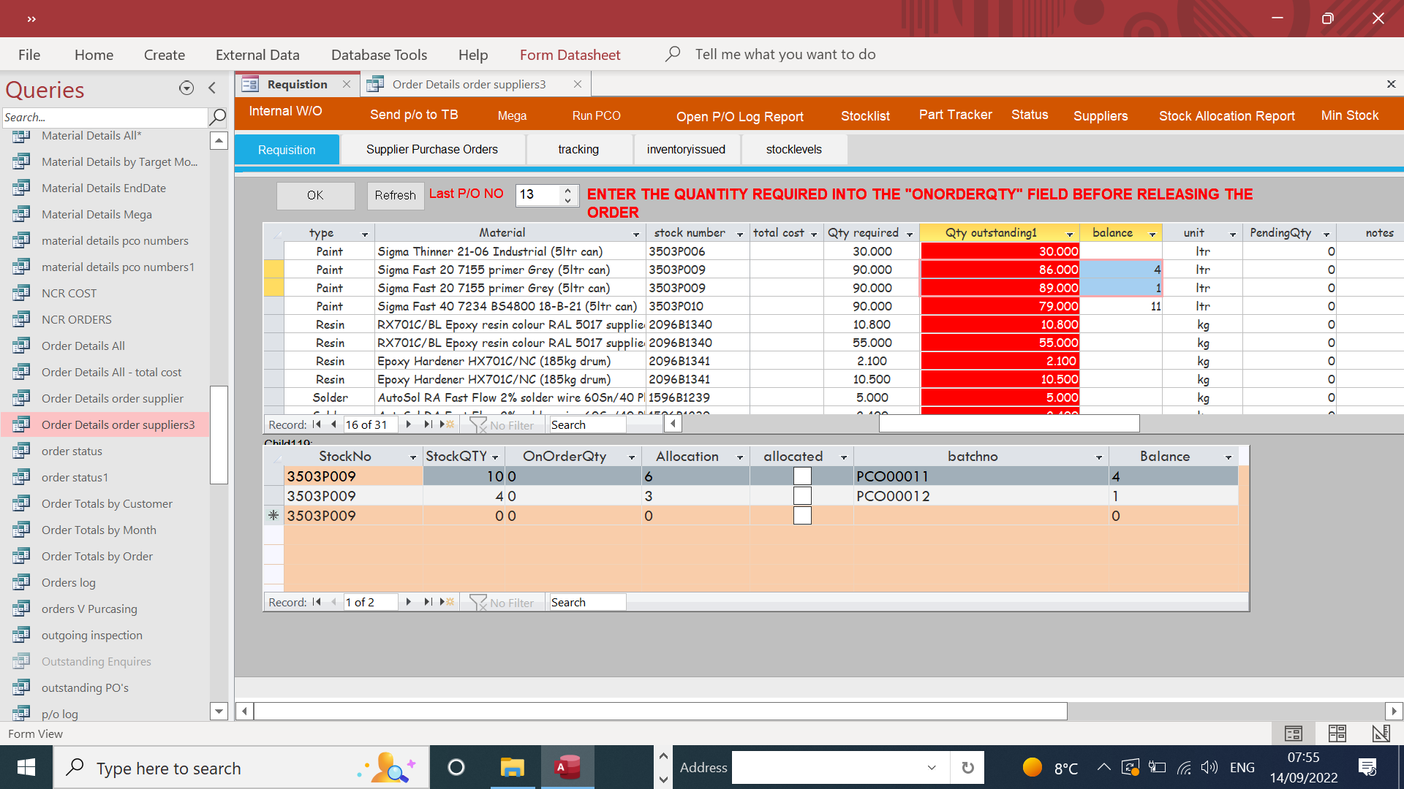
Task: Toggle the No Filter button in upper grid
Action: click(502, 424)
